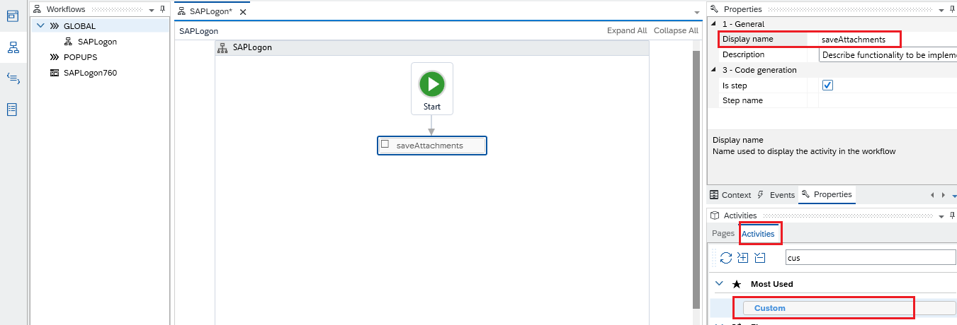The height and width of the screenshot is (325, 957).
Task: Toggle the Is step checkbox
Action: click(827, 85)
